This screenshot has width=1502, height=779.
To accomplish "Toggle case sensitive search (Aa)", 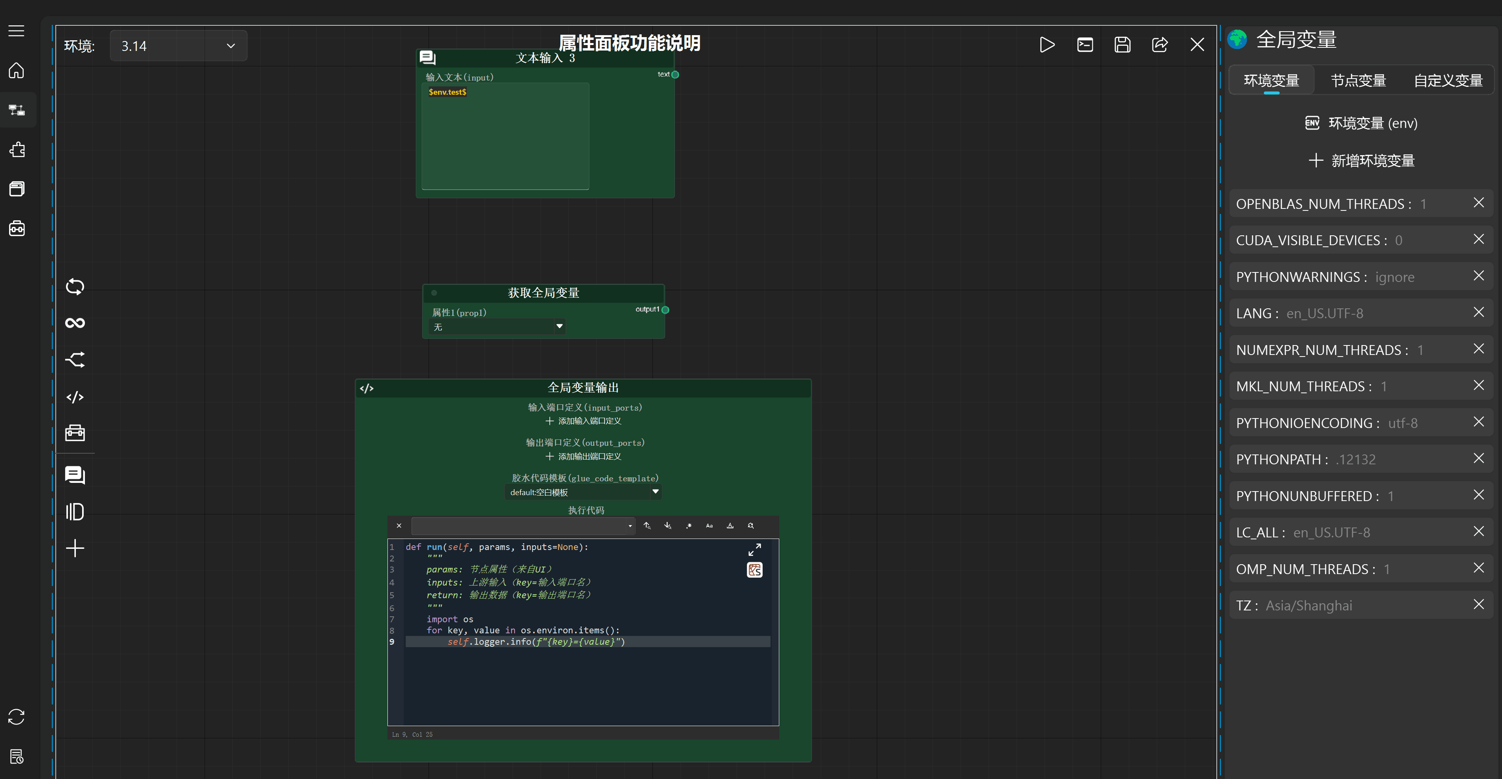I will click(709, 526).
